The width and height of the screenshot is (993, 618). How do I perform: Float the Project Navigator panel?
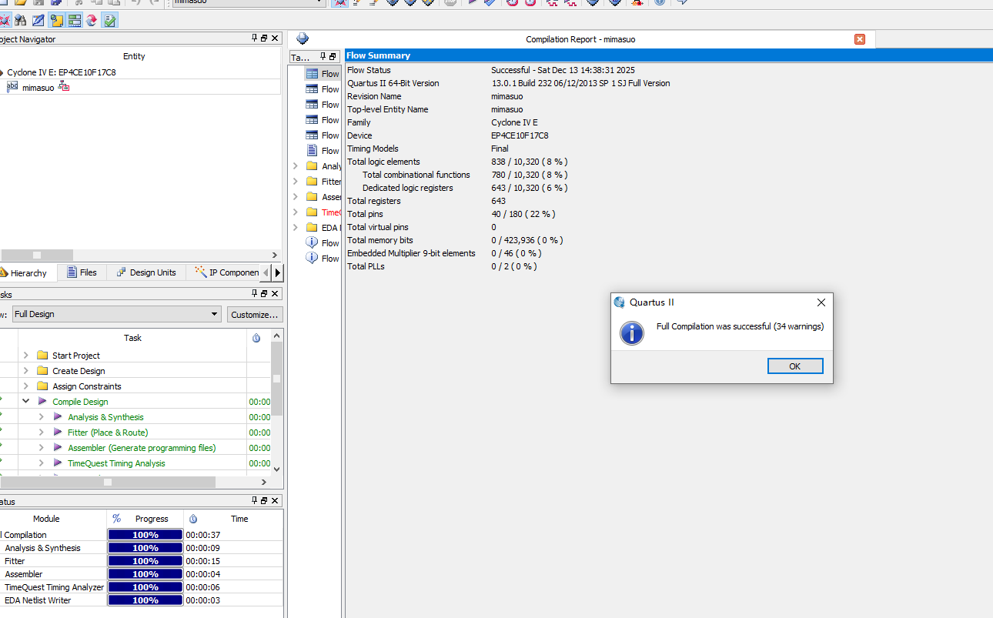[x=264, y=38]
